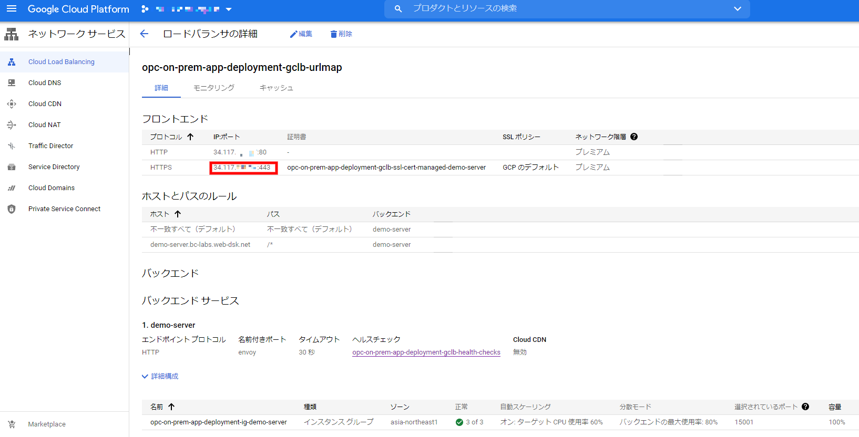Click demo-server backend in the /* path row
Screen dimensions: 859x437
pyautogui.click(x=392, y=245)
